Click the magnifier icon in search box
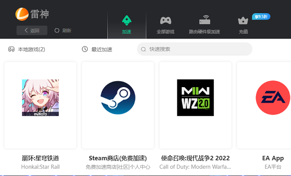Screen dimensions: 291x176 (x=143, y=49)
